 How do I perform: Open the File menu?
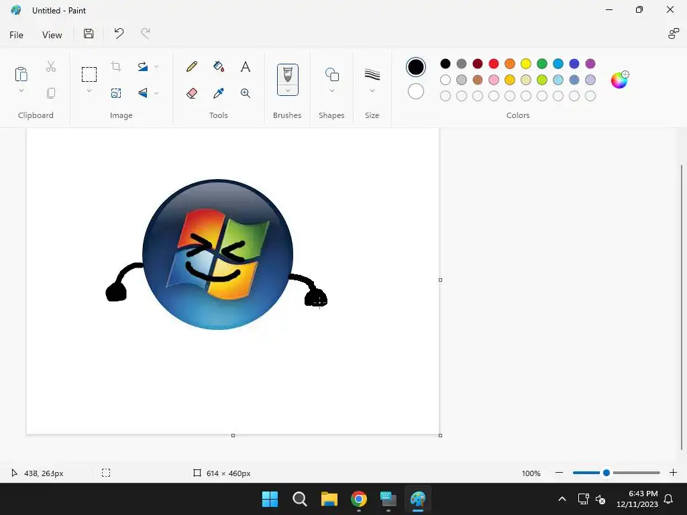pyautogui.click(x=16, y=35)
